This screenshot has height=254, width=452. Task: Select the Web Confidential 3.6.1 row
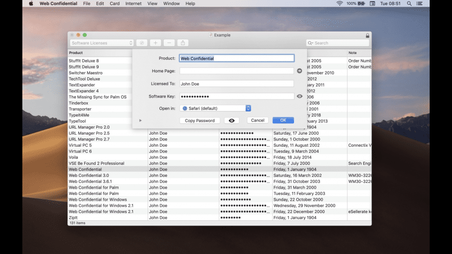point(220,181)
